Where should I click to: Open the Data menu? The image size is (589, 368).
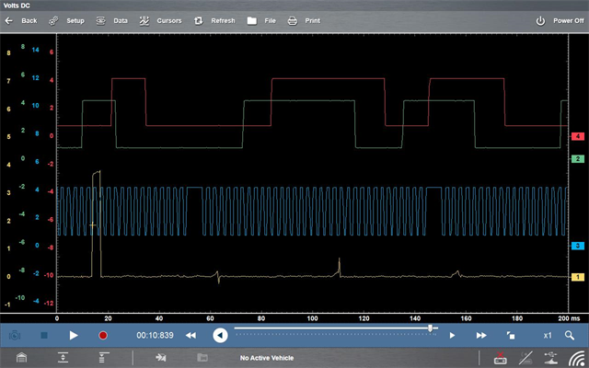pyautogui.click(x=112, y=19)
